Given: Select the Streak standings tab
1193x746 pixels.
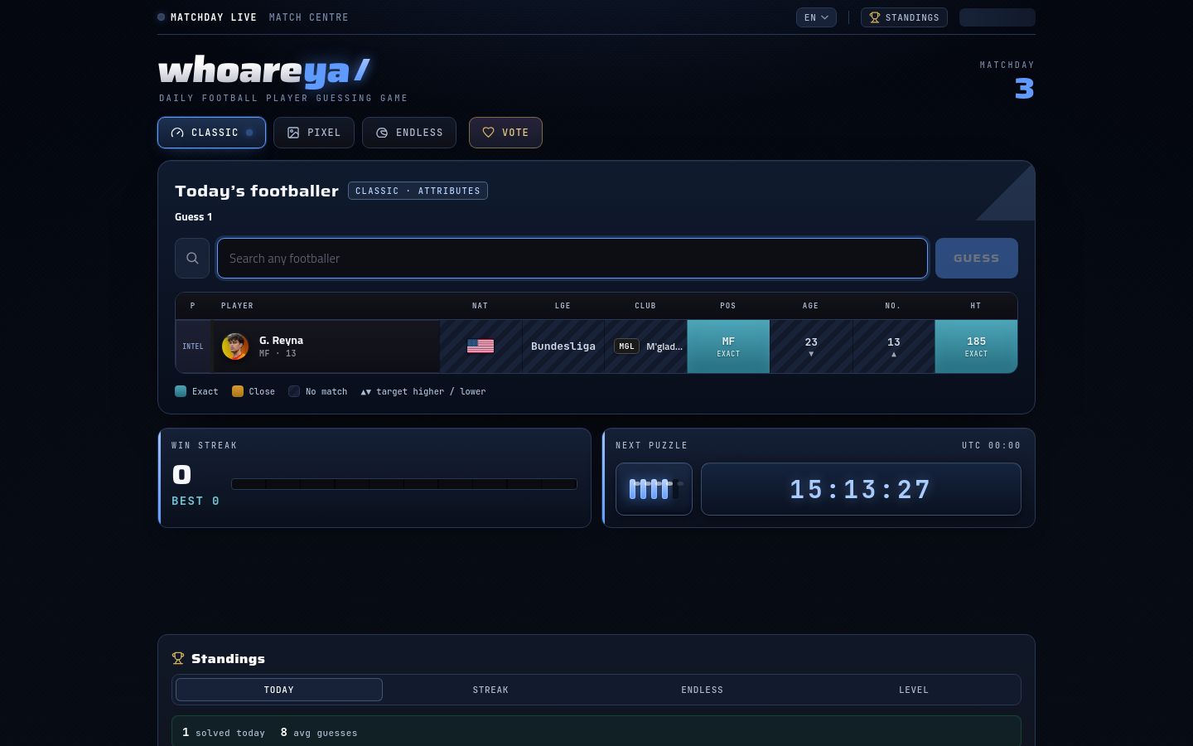Looking at the screenshot, I should (490, 690).
